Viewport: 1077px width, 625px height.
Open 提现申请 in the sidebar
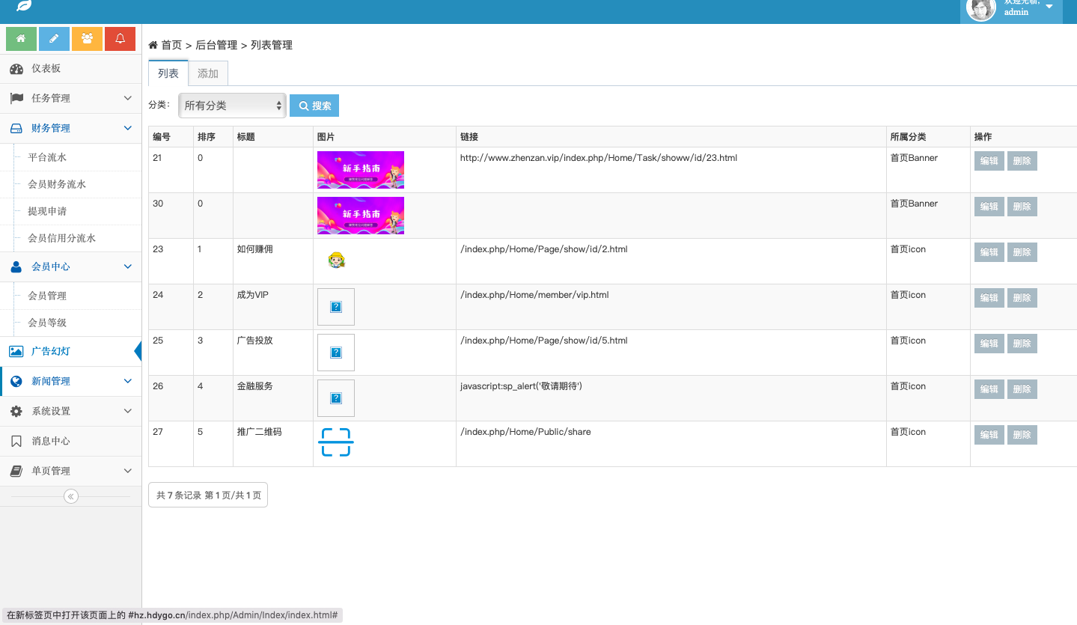pos(47,211)
